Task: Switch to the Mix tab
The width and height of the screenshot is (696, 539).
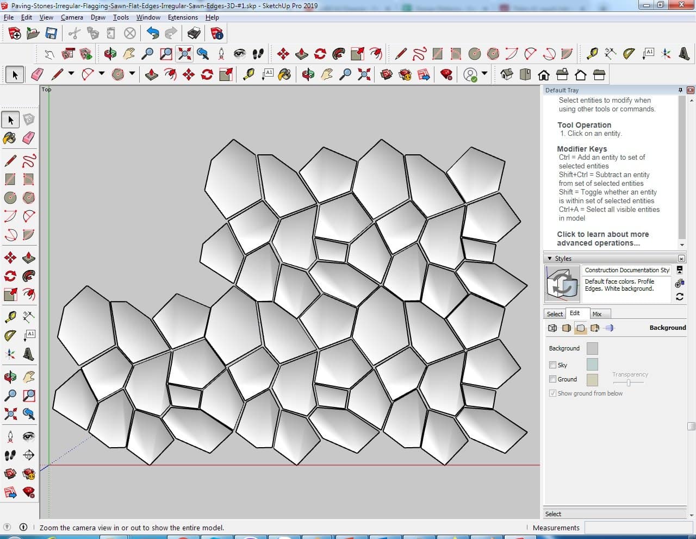Action: [x=597, y=314]
